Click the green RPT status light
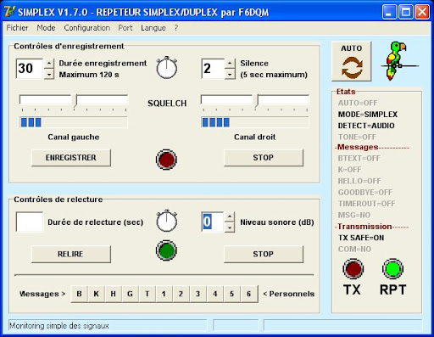This screenshot has width=434, height=337. [x=392, y=268]
